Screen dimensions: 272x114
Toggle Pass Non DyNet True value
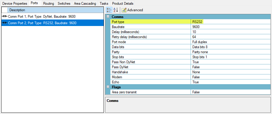pos(231,62)
